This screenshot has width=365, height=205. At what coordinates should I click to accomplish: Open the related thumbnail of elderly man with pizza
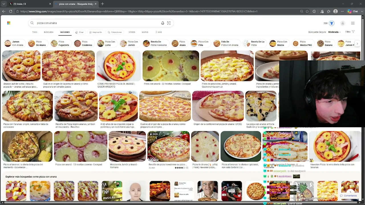[x=208, y=191]
